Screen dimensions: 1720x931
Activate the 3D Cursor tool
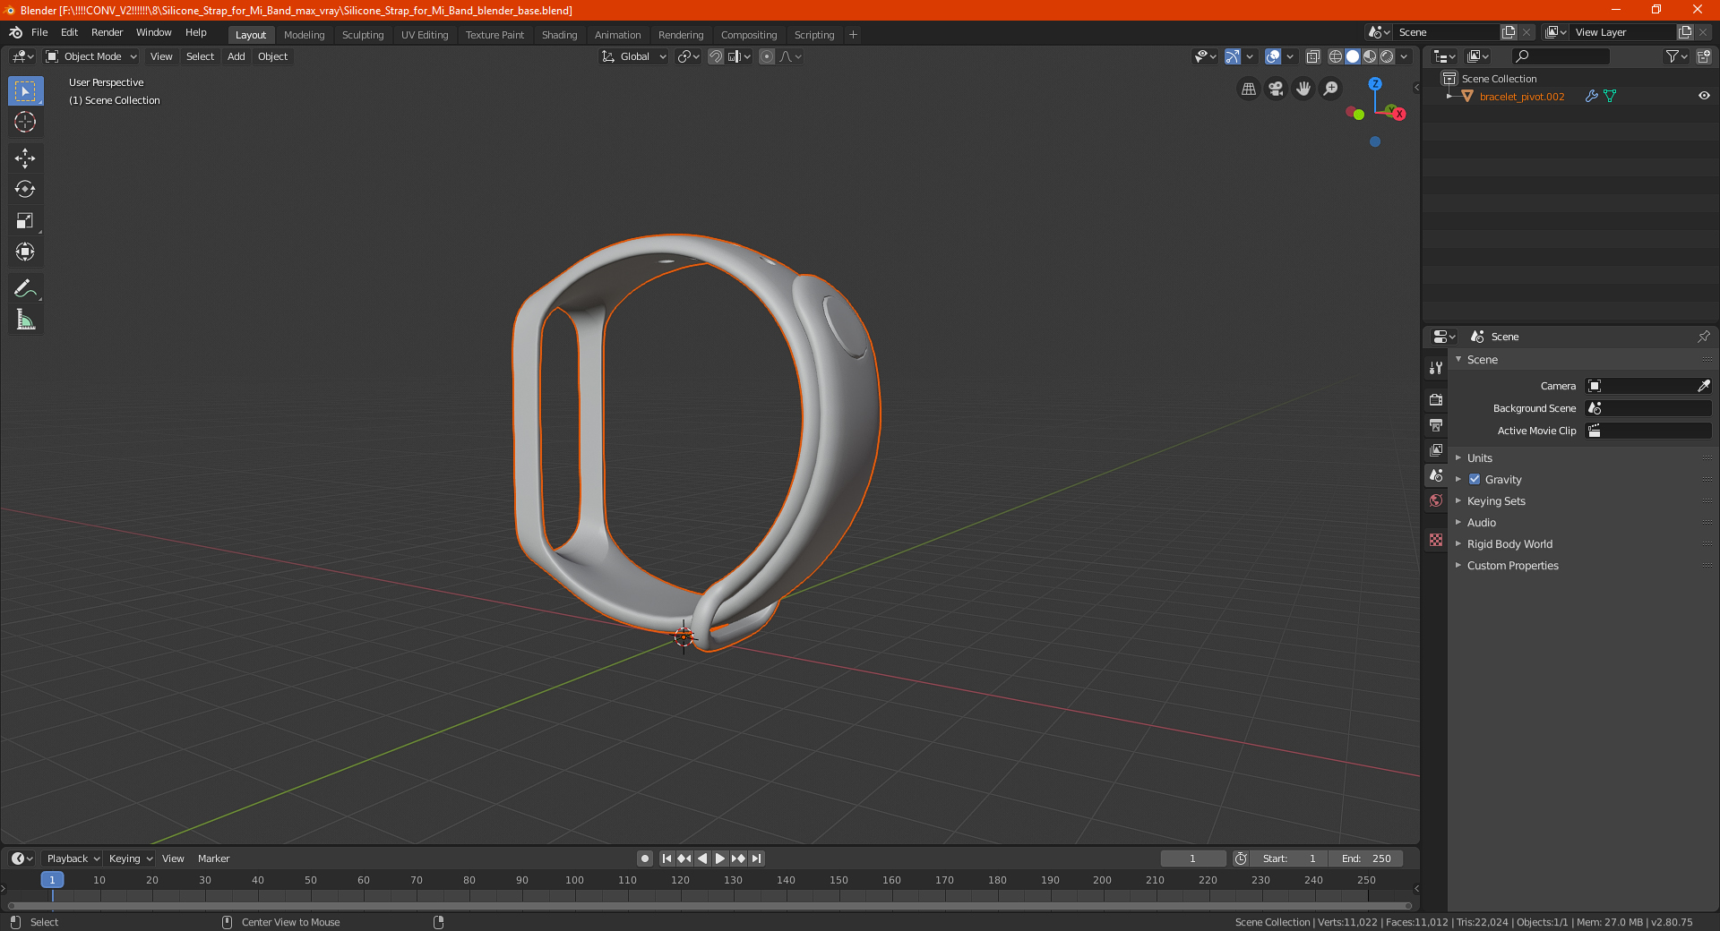pos(25,122)
